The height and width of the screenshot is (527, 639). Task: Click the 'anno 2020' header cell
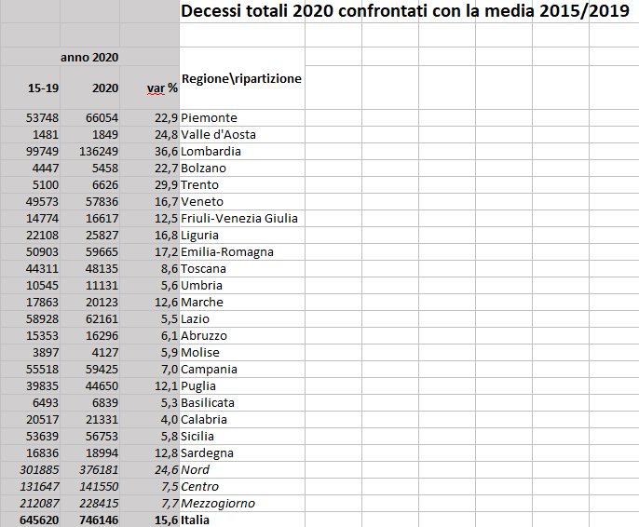(x=89, y=57)
